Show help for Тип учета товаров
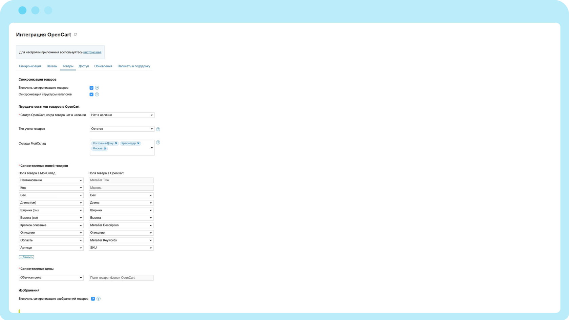Viewport: 569px width, 320px height. pyautogui.click(x=158, y=129)
